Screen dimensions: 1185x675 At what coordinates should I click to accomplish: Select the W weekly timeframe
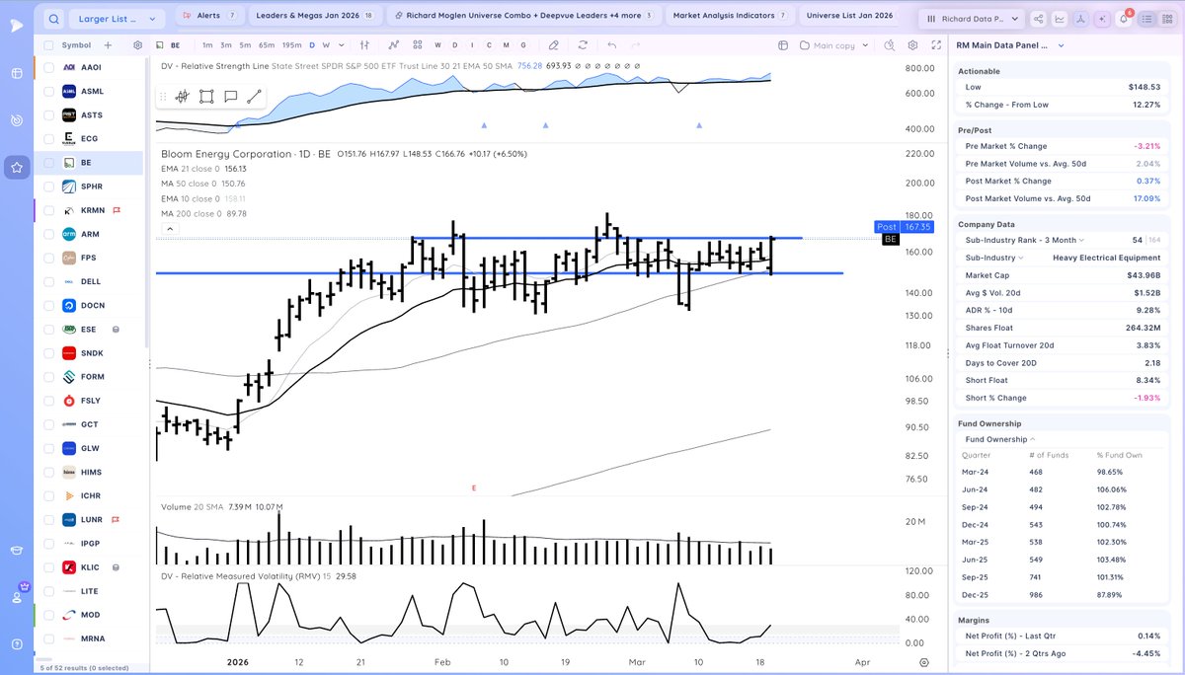click(326, 45)
